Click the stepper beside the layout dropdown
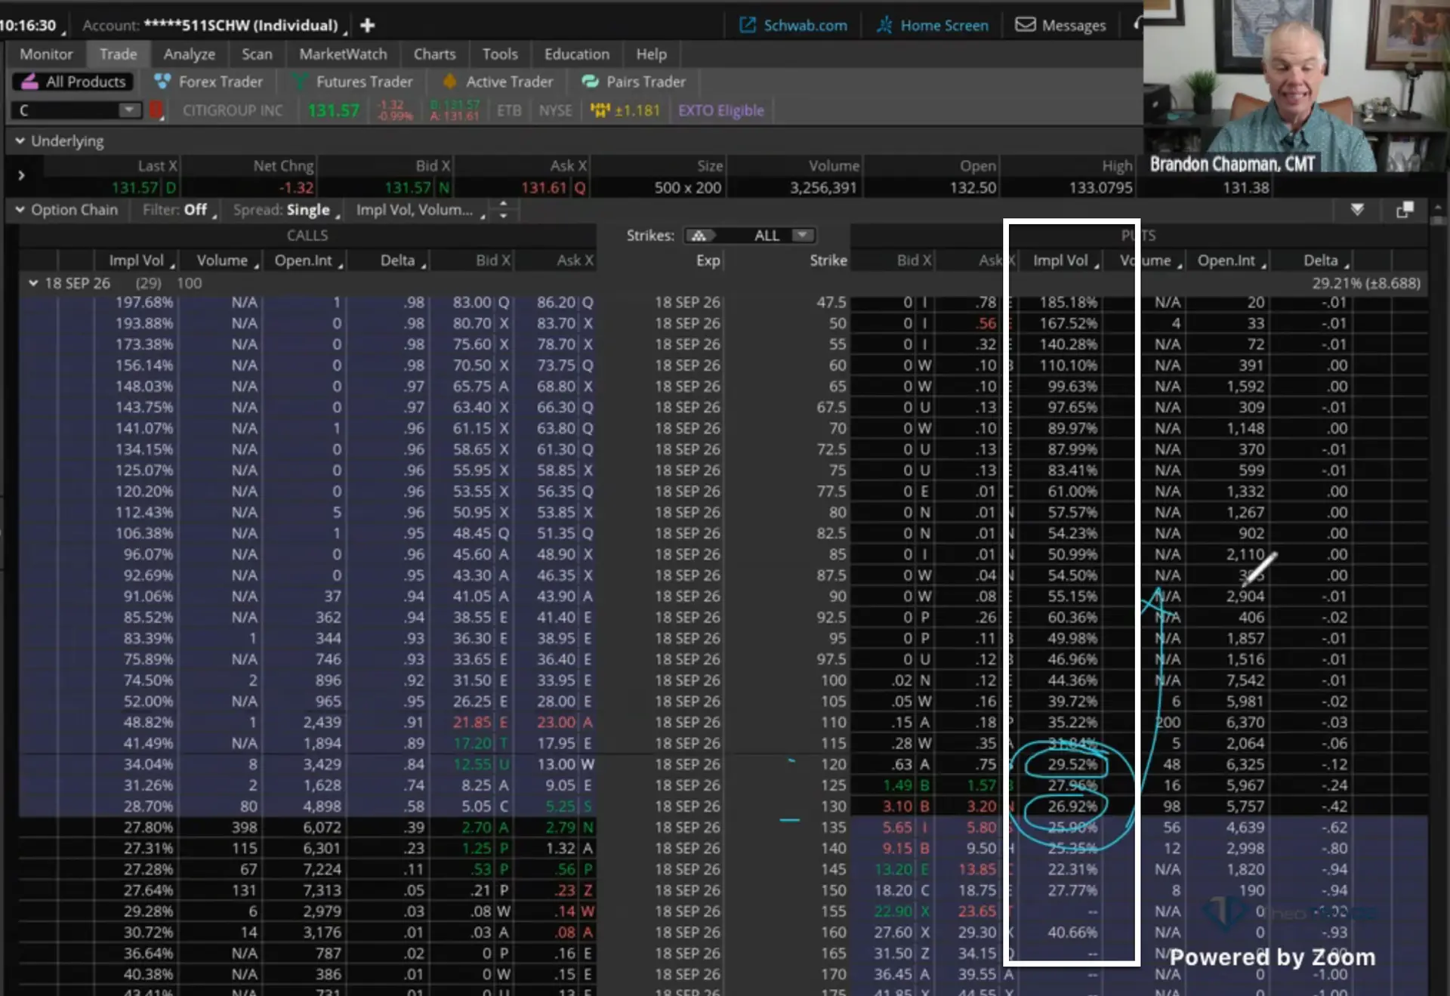 [504, 210]
